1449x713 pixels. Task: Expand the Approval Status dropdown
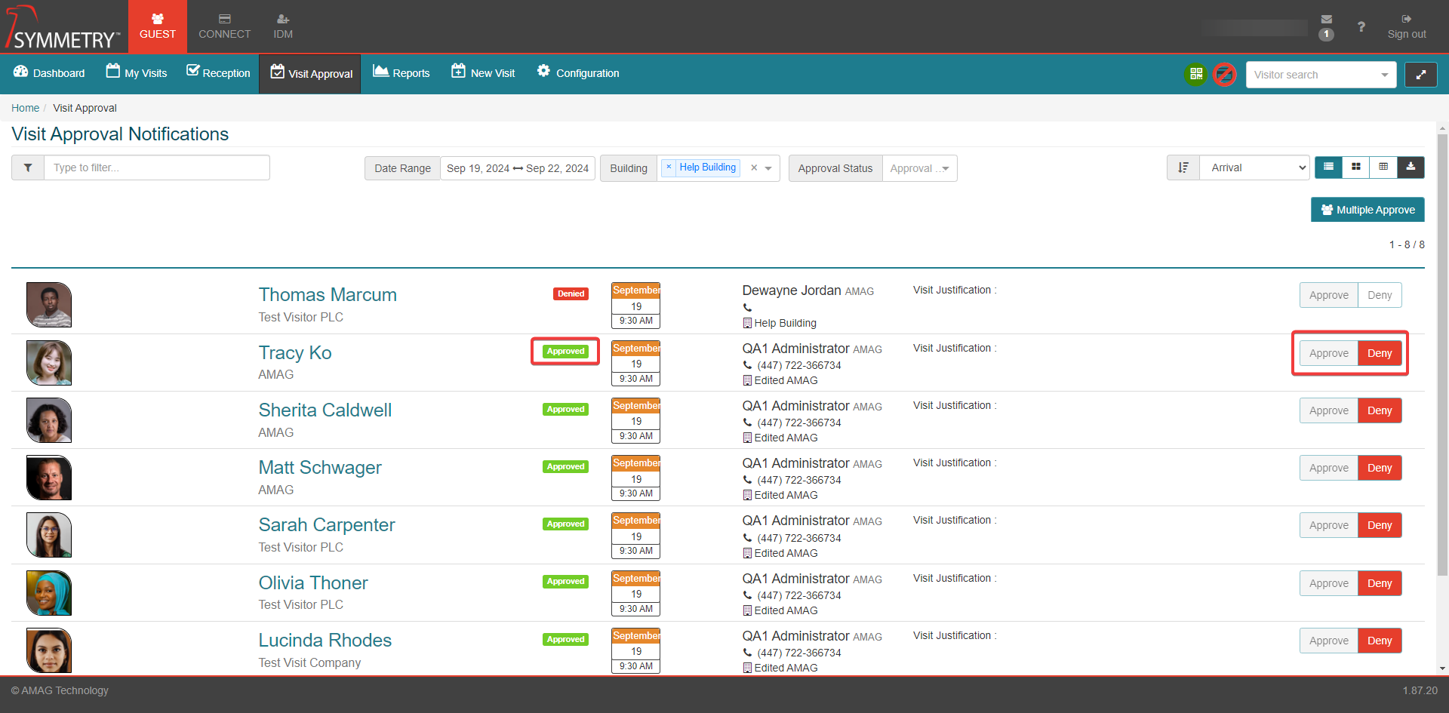(x=919, y=168)
